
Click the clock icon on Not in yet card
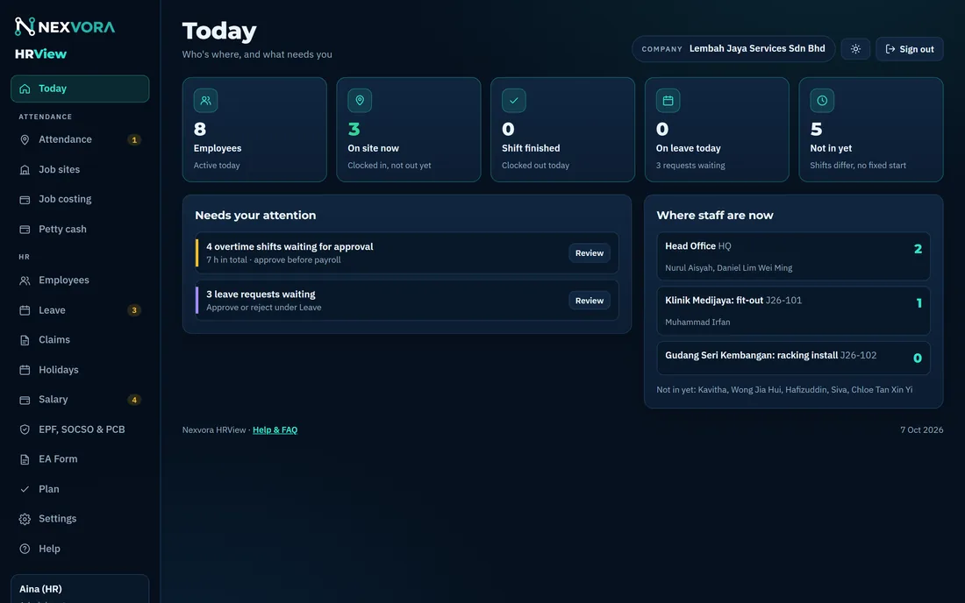coord(822,100)
